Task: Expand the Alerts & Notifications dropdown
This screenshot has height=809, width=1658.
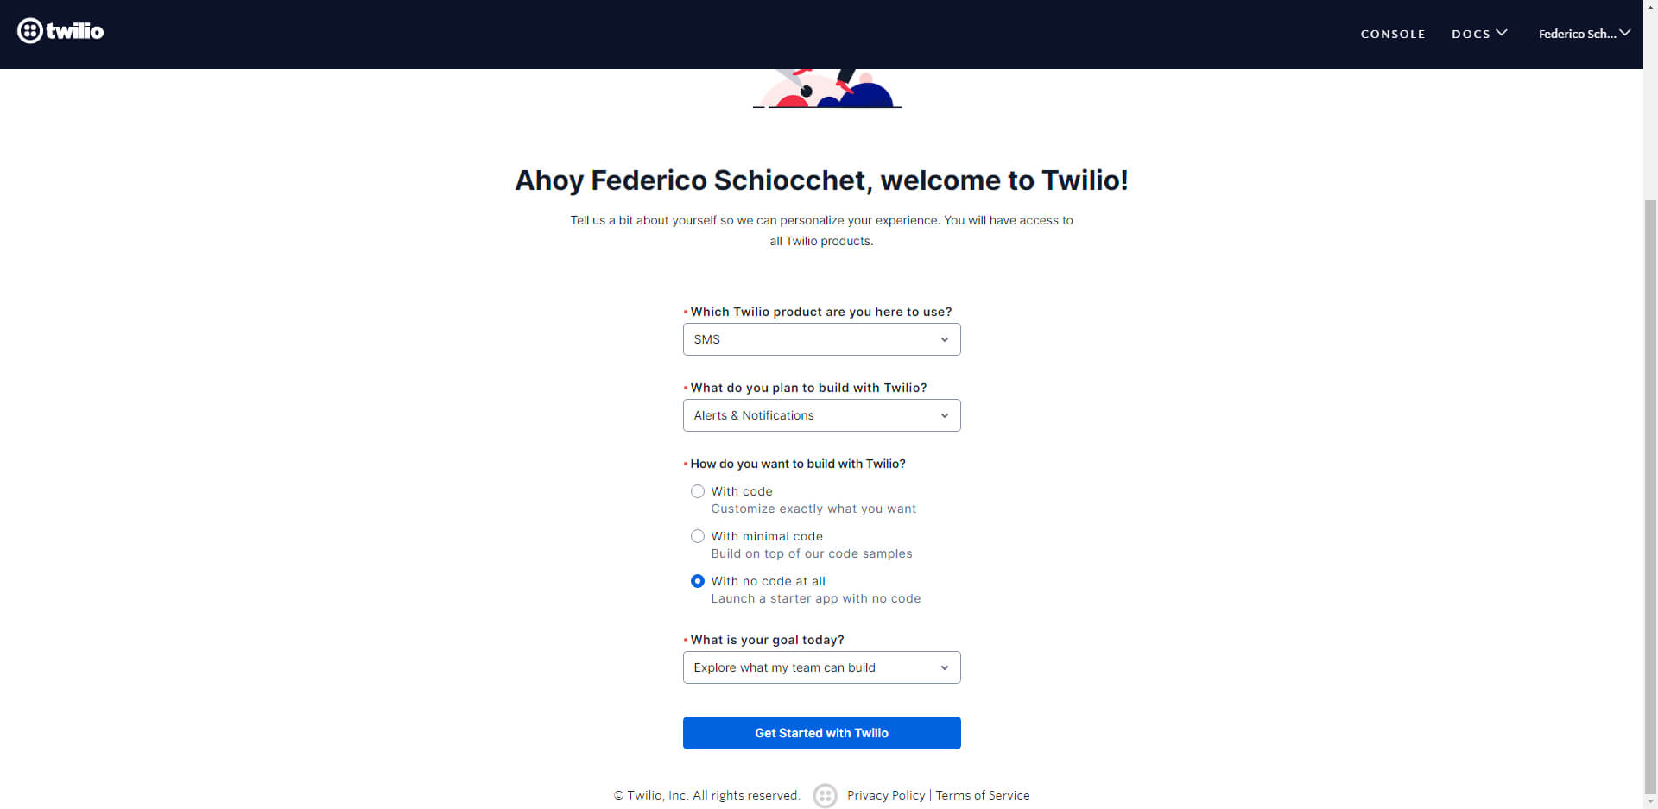Action: (821, 415)
